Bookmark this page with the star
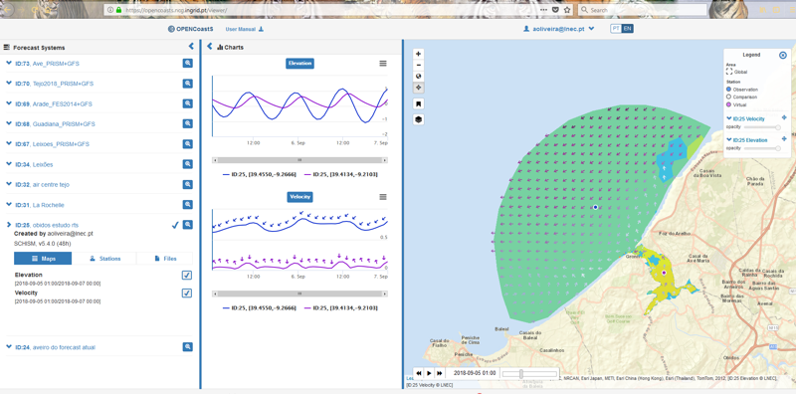796x394 pixels. pos(567,10)
